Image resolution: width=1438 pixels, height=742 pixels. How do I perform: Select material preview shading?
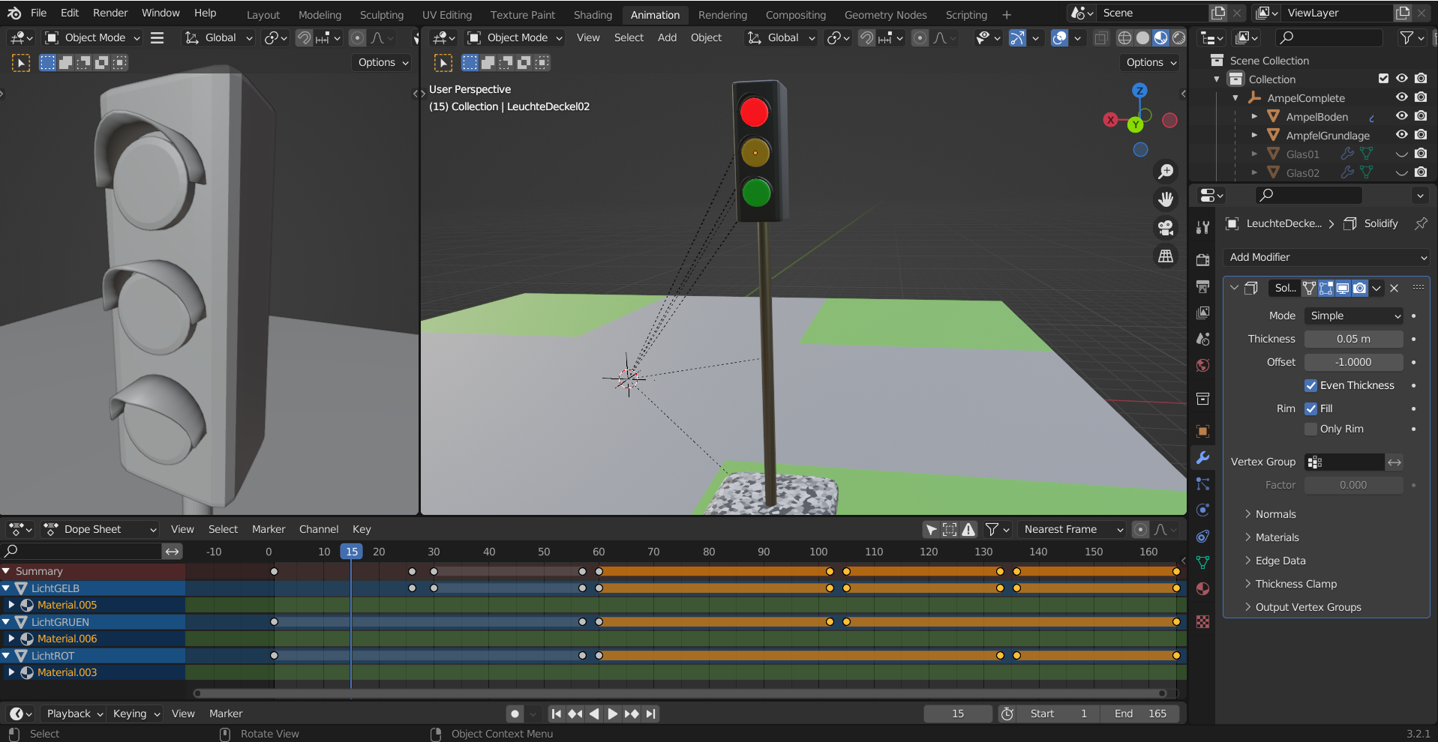(1160, 38)
